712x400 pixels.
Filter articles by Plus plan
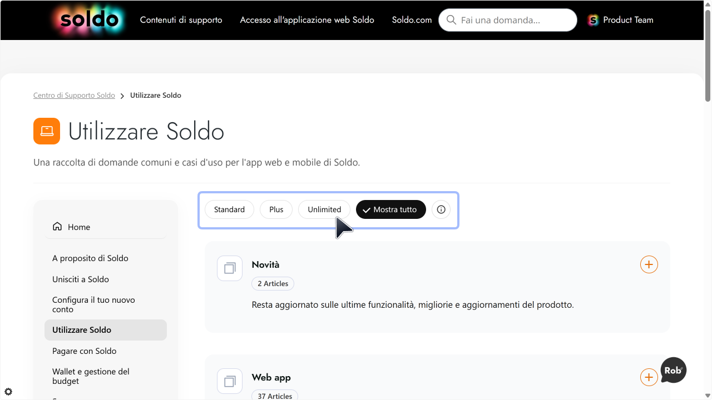click(276, 209)
